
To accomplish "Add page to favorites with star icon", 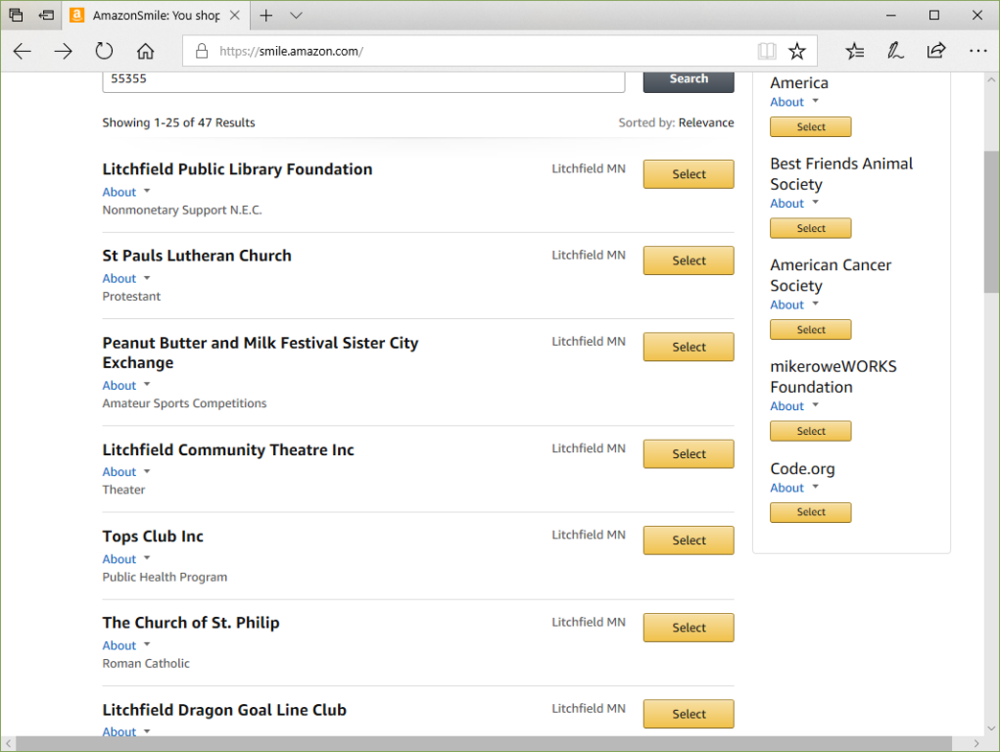I will point(797,51).
